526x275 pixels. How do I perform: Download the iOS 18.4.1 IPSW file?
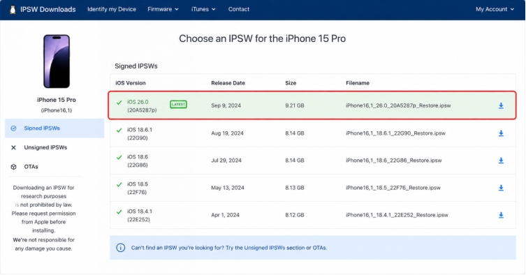[501, 215]
